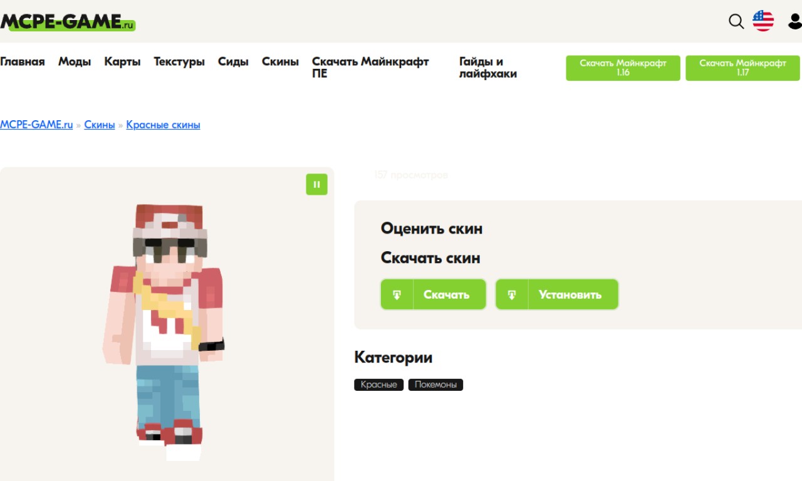Open the Сиды menu item

(233, 61)
